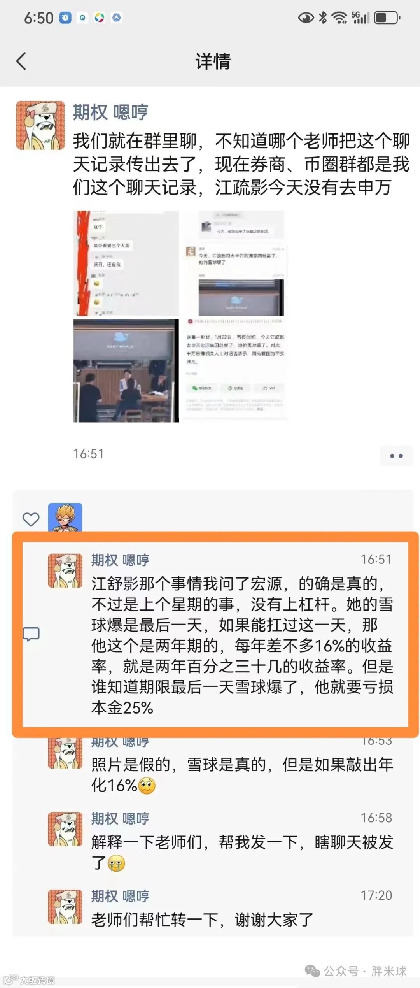Open the two-dot more options button
The height and width of the screenshot is (988, 420).
(396, 456)
